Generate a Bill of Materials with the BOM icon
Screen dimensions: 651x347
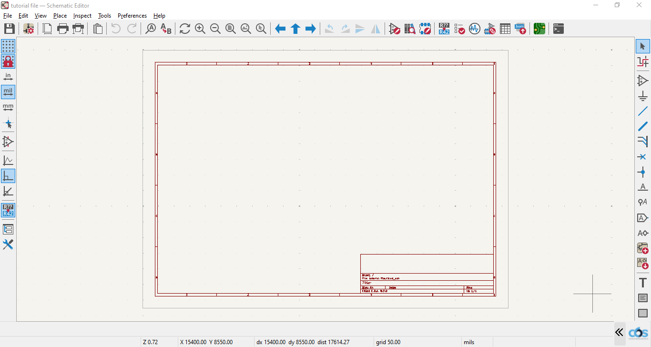tap(520, 29)
